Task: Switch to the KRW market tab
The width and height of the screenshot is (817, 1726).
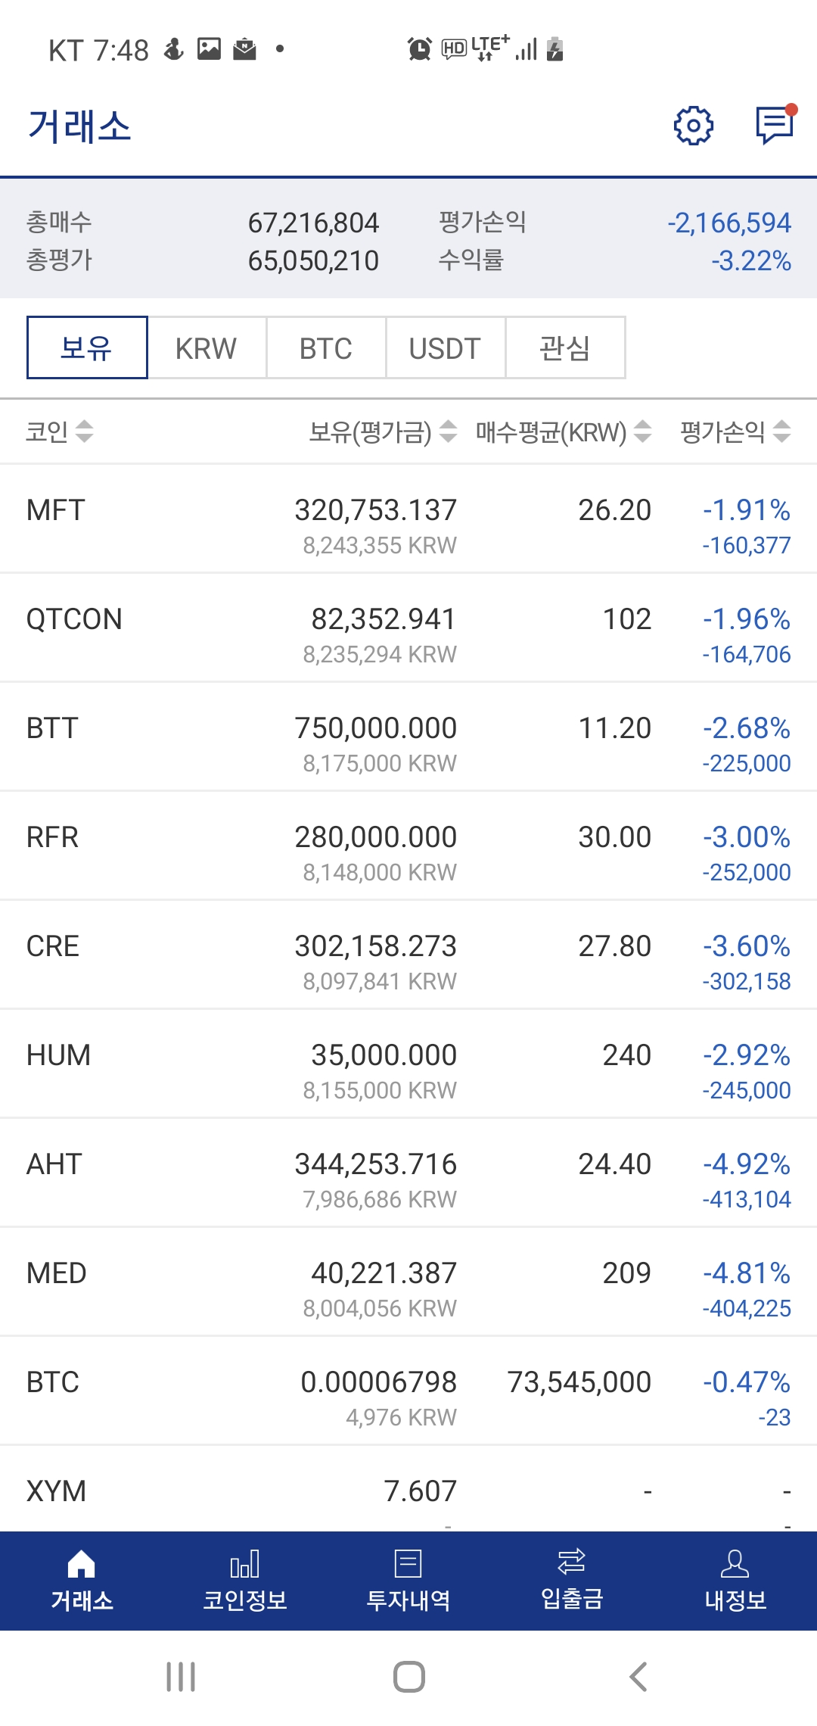Action: tap(207, 348)
